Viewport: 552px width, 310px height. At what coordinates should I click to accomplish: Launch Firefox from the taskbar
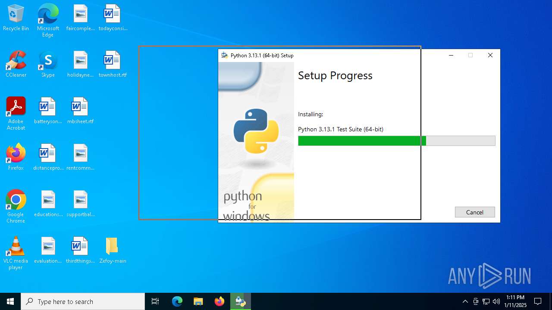tap(219, 301)
